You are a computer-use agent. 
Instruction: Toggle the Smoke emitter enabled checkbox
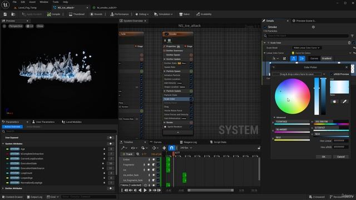pos(166,34)
